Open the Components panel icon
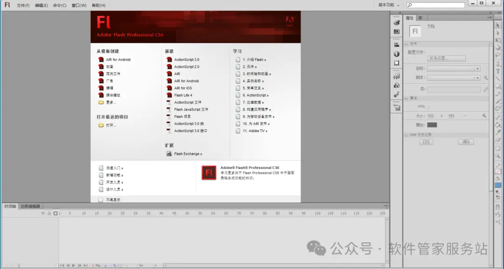504x269 pixels. tap(397, 85)
